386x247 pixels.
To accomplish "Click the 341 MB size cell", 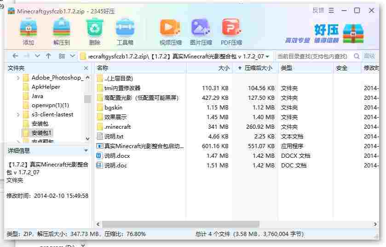I will (217, 127).
